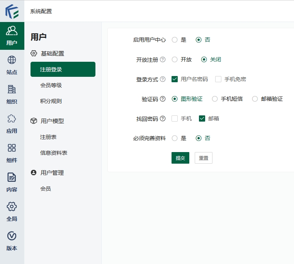The width and height of the screenshot is (294, 264).
Task: Click the help icon beside 开放注册
Action: click(x=163, y=59)
